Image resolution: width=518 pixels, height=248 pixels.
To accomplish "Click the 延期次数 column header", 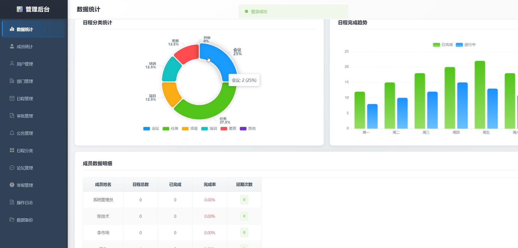I will coord(244,184).
